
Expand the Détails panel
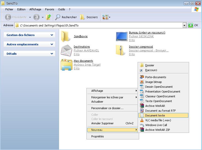coord(29,54)
